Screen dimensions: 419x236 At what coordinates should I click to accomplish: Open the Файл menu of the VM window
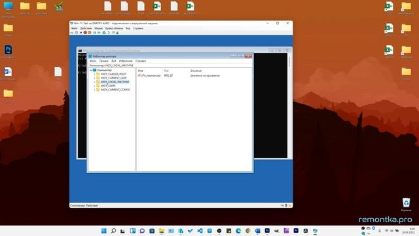tap(74, 28)
